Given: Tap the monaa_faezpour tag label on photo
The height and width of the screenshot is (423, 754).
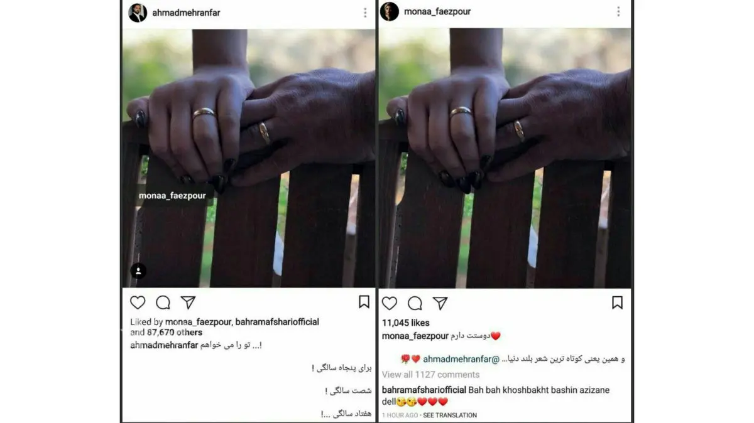Looking at the screenshot, I should (x=172, y=196).
